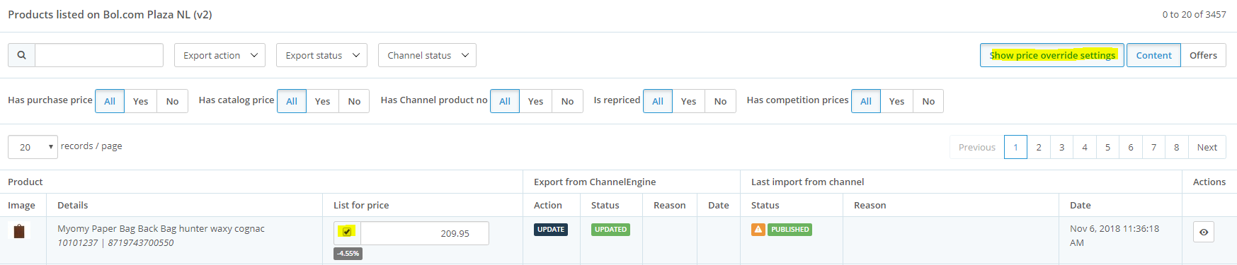This screenshot has height=265, width=1237.
Task: Go to page 8
Action: [x=1177, y=147]
